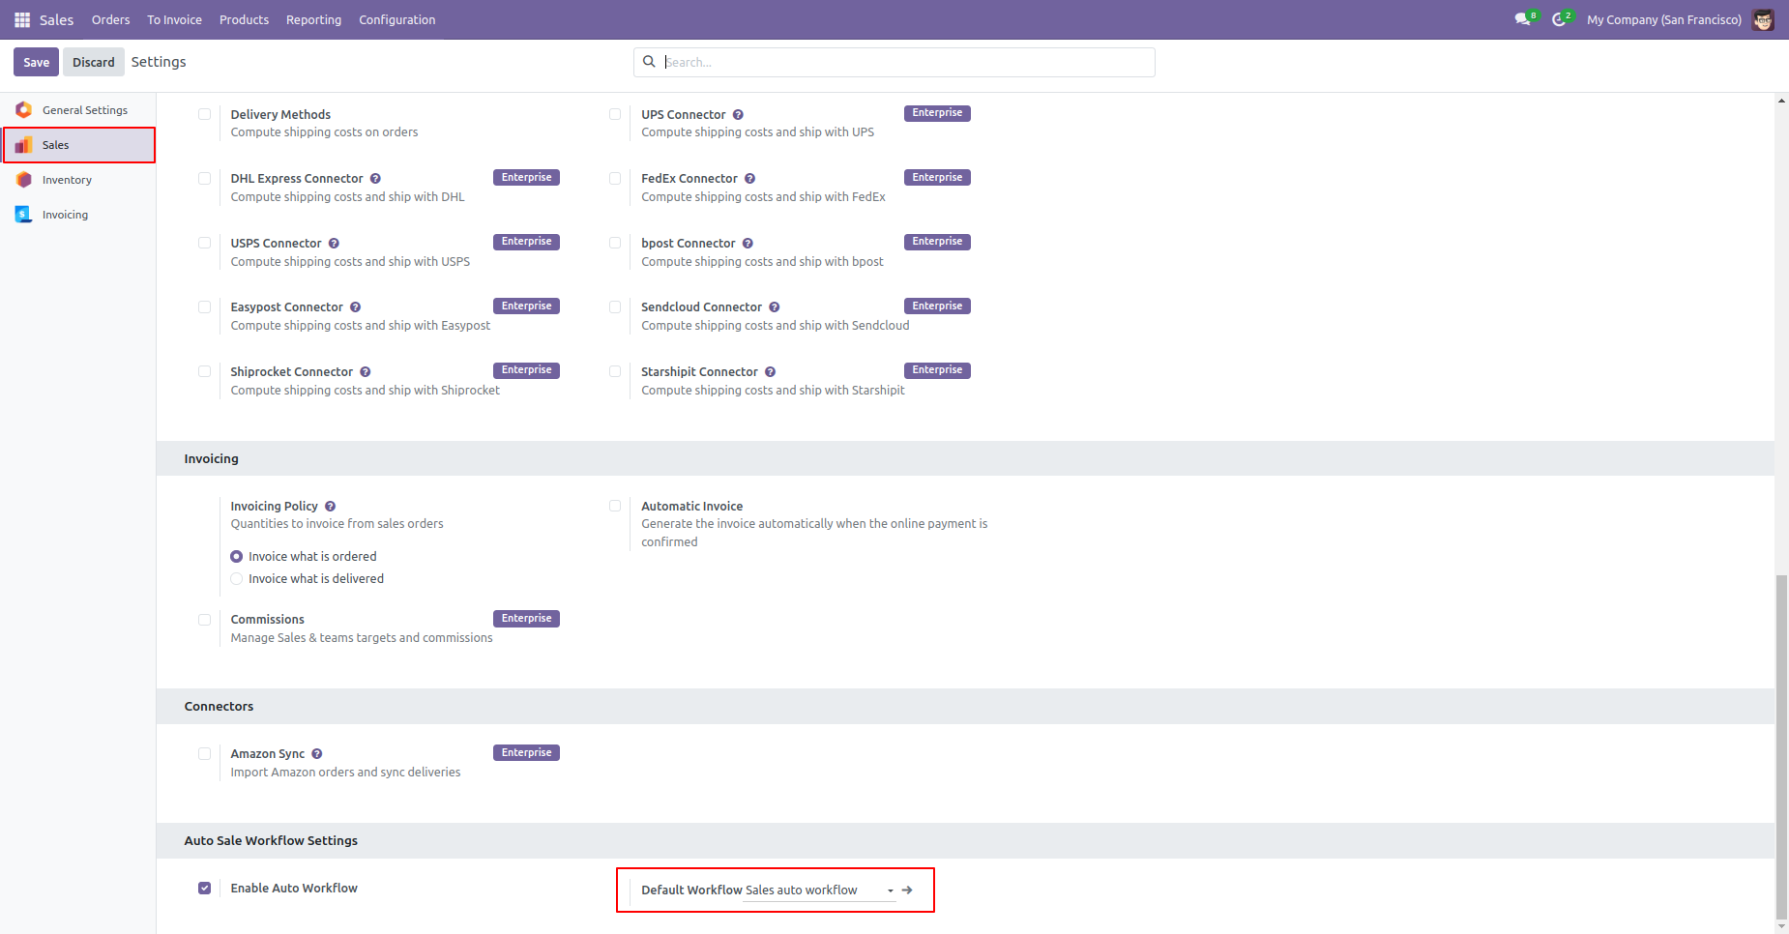
Task: Toggle the Sendcloud Connector checkbox
Action: [x=615, y=306]
